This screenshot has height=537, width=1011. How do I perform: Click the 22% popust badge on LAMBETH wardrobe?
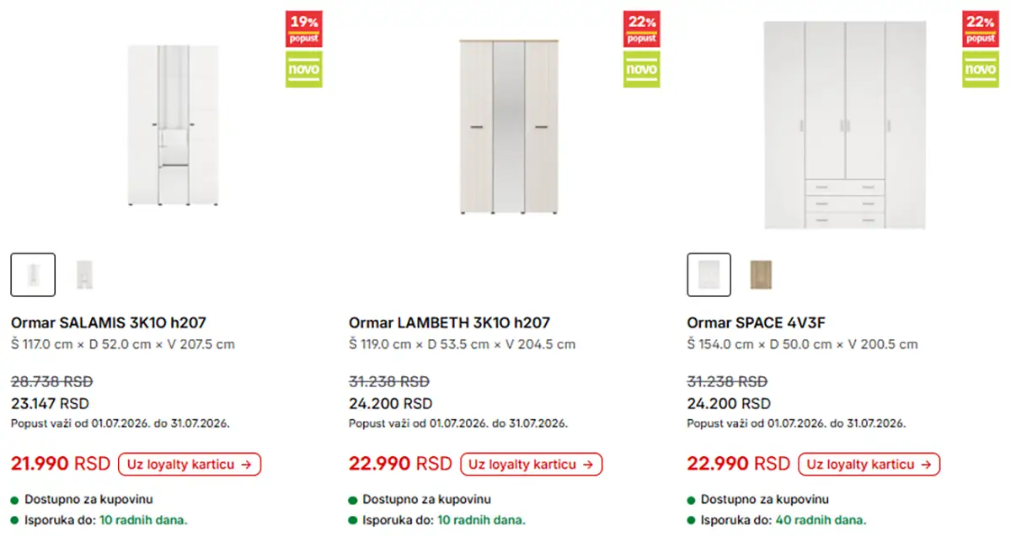[x=642, y=29]
